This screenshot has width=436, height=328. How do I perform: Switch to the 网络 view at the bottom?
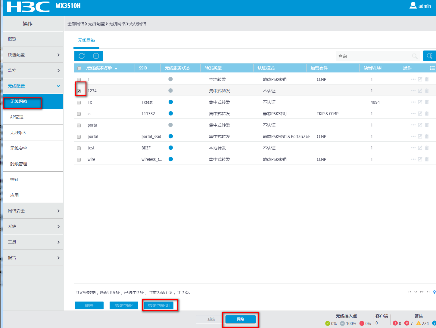[241, 319]
